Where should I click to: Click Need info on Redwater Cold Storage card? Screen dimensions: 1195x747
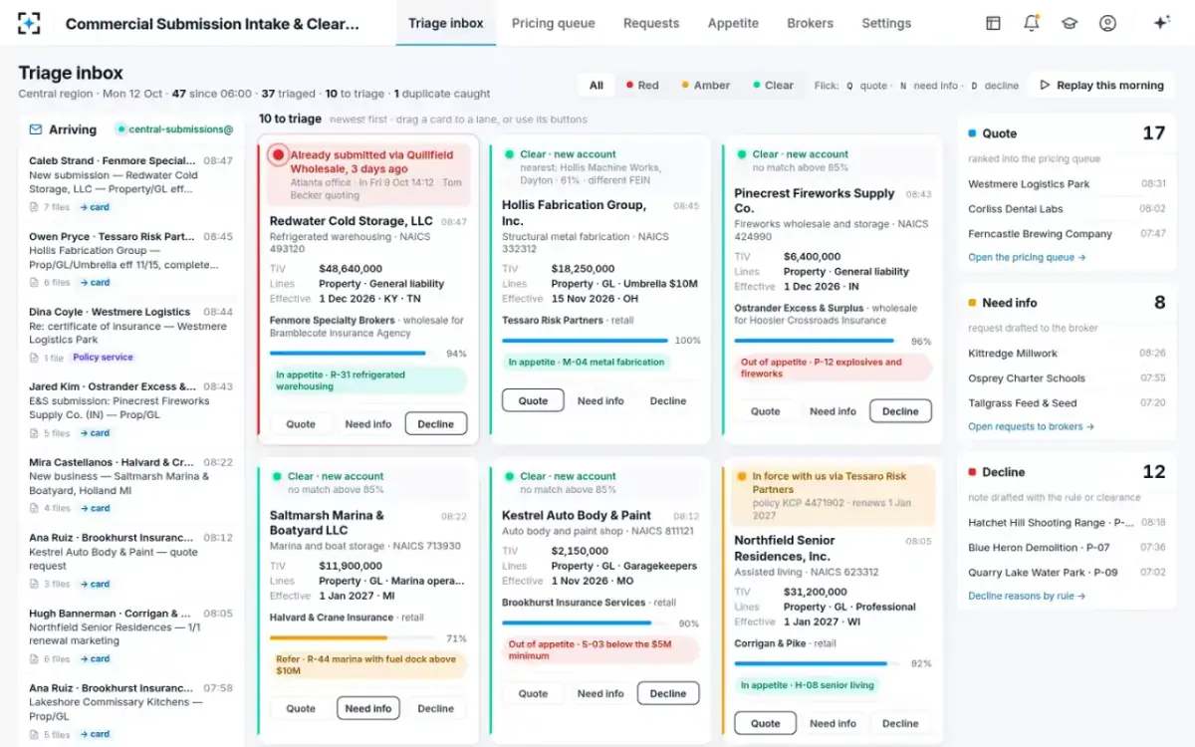368,424
